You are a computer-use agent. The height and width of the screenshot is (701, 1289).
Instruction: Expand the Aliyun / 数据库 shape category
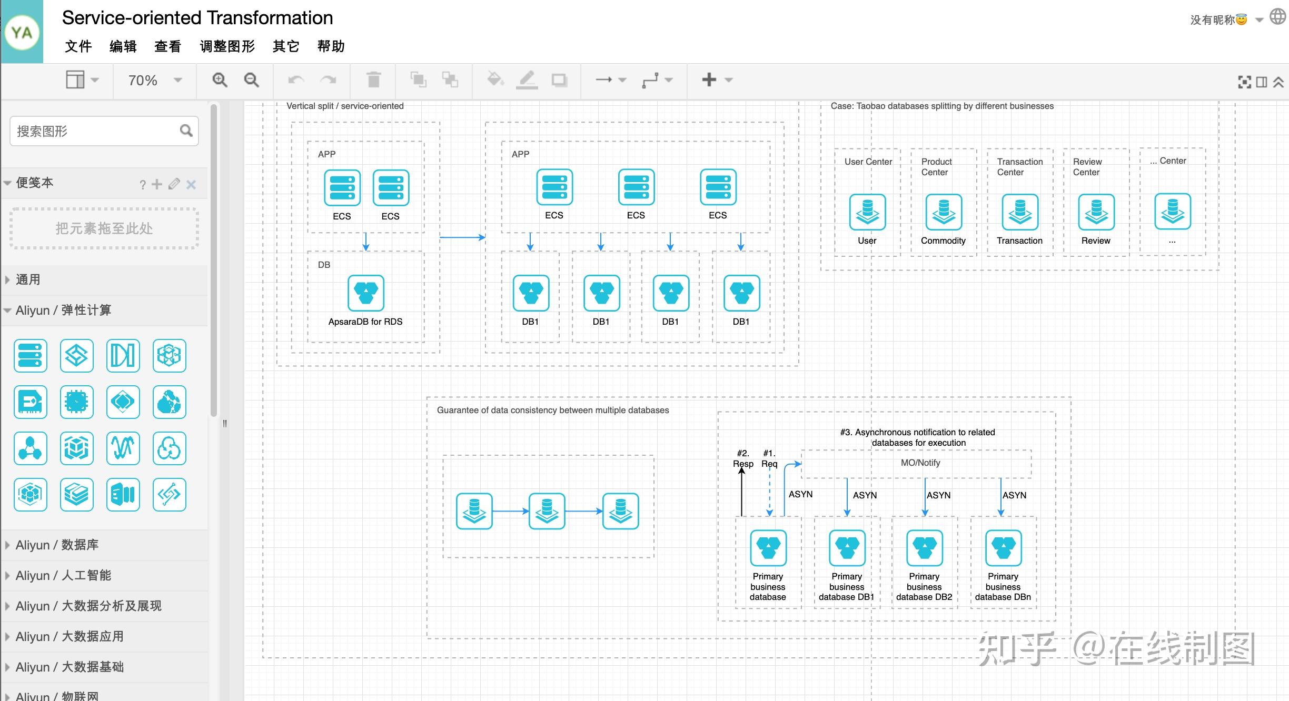coord(57,545)
